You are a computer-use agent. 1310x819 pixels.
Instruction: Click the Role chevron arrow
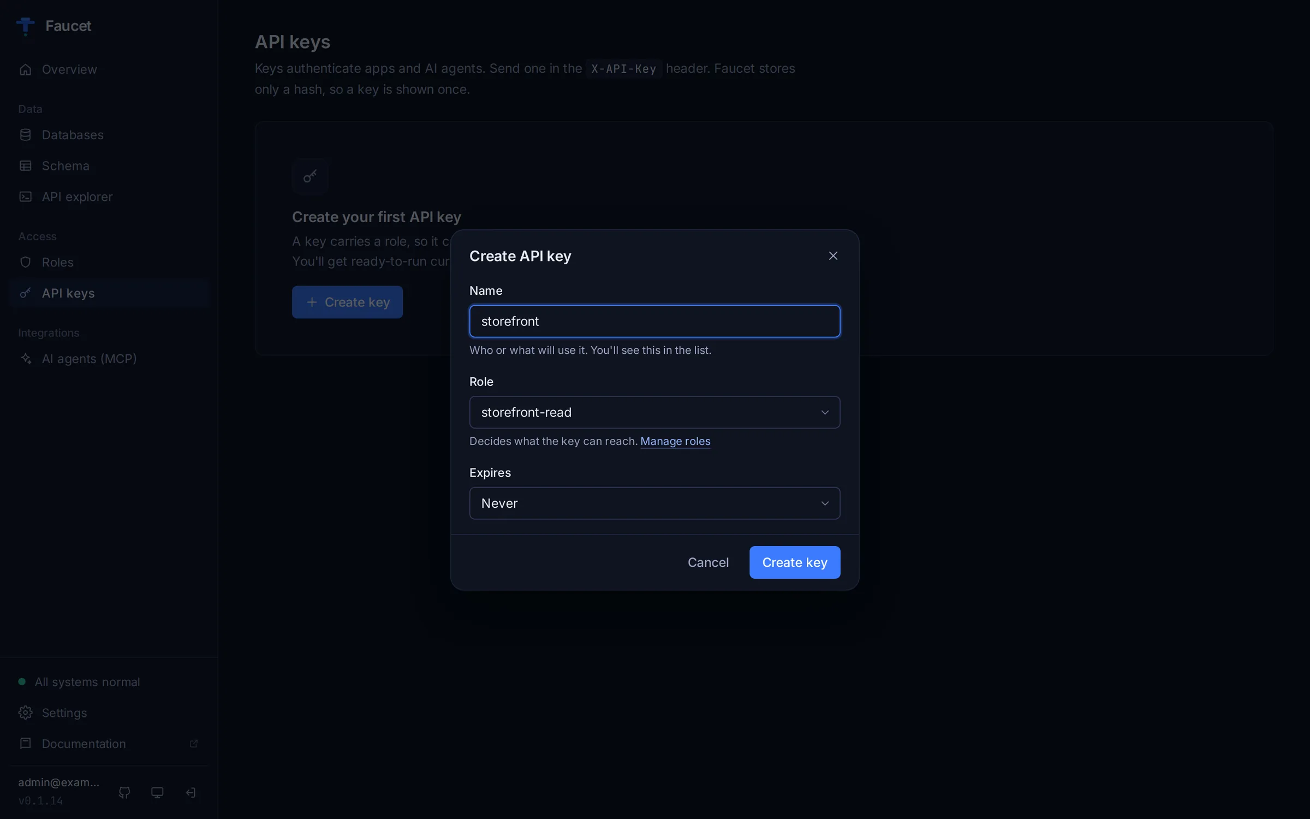coord(825,412)
